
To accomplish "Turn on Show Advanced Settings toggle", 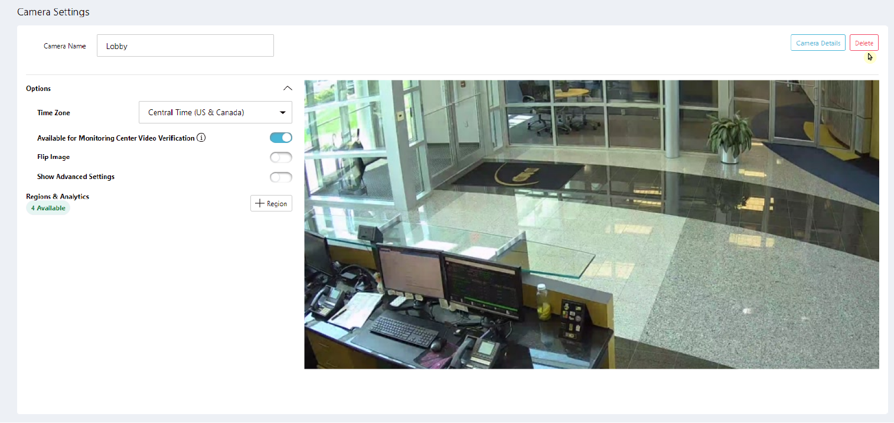I will point(280,177).
